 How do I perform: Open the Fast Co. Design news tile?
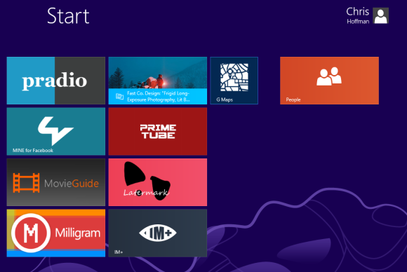pyautogui.click(x=158, y=81)
